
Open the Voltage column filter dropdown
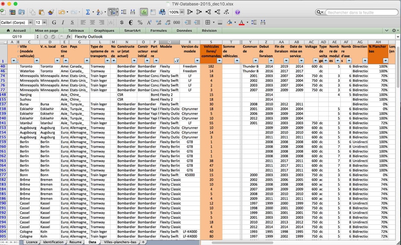[x=315, y=61]
